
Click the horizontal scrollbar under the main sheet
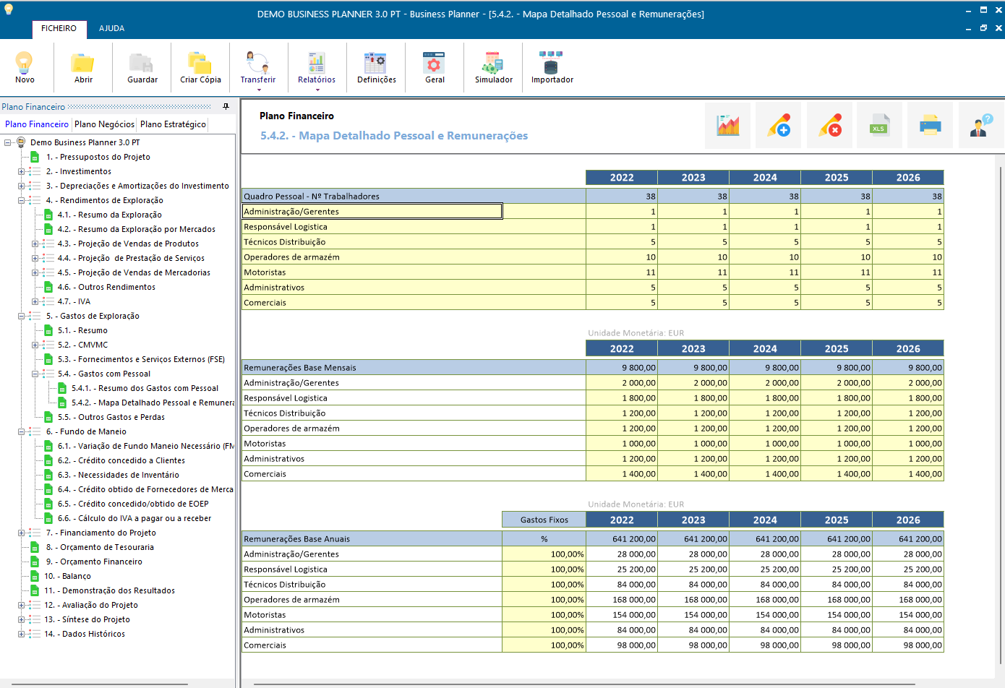[584, 684]
